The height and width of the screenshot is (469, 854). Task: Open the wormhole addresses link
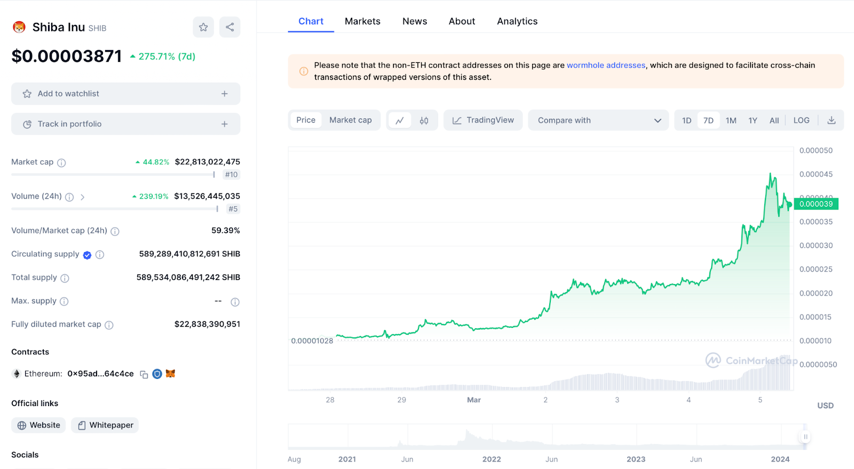click(x=606, y=65)
